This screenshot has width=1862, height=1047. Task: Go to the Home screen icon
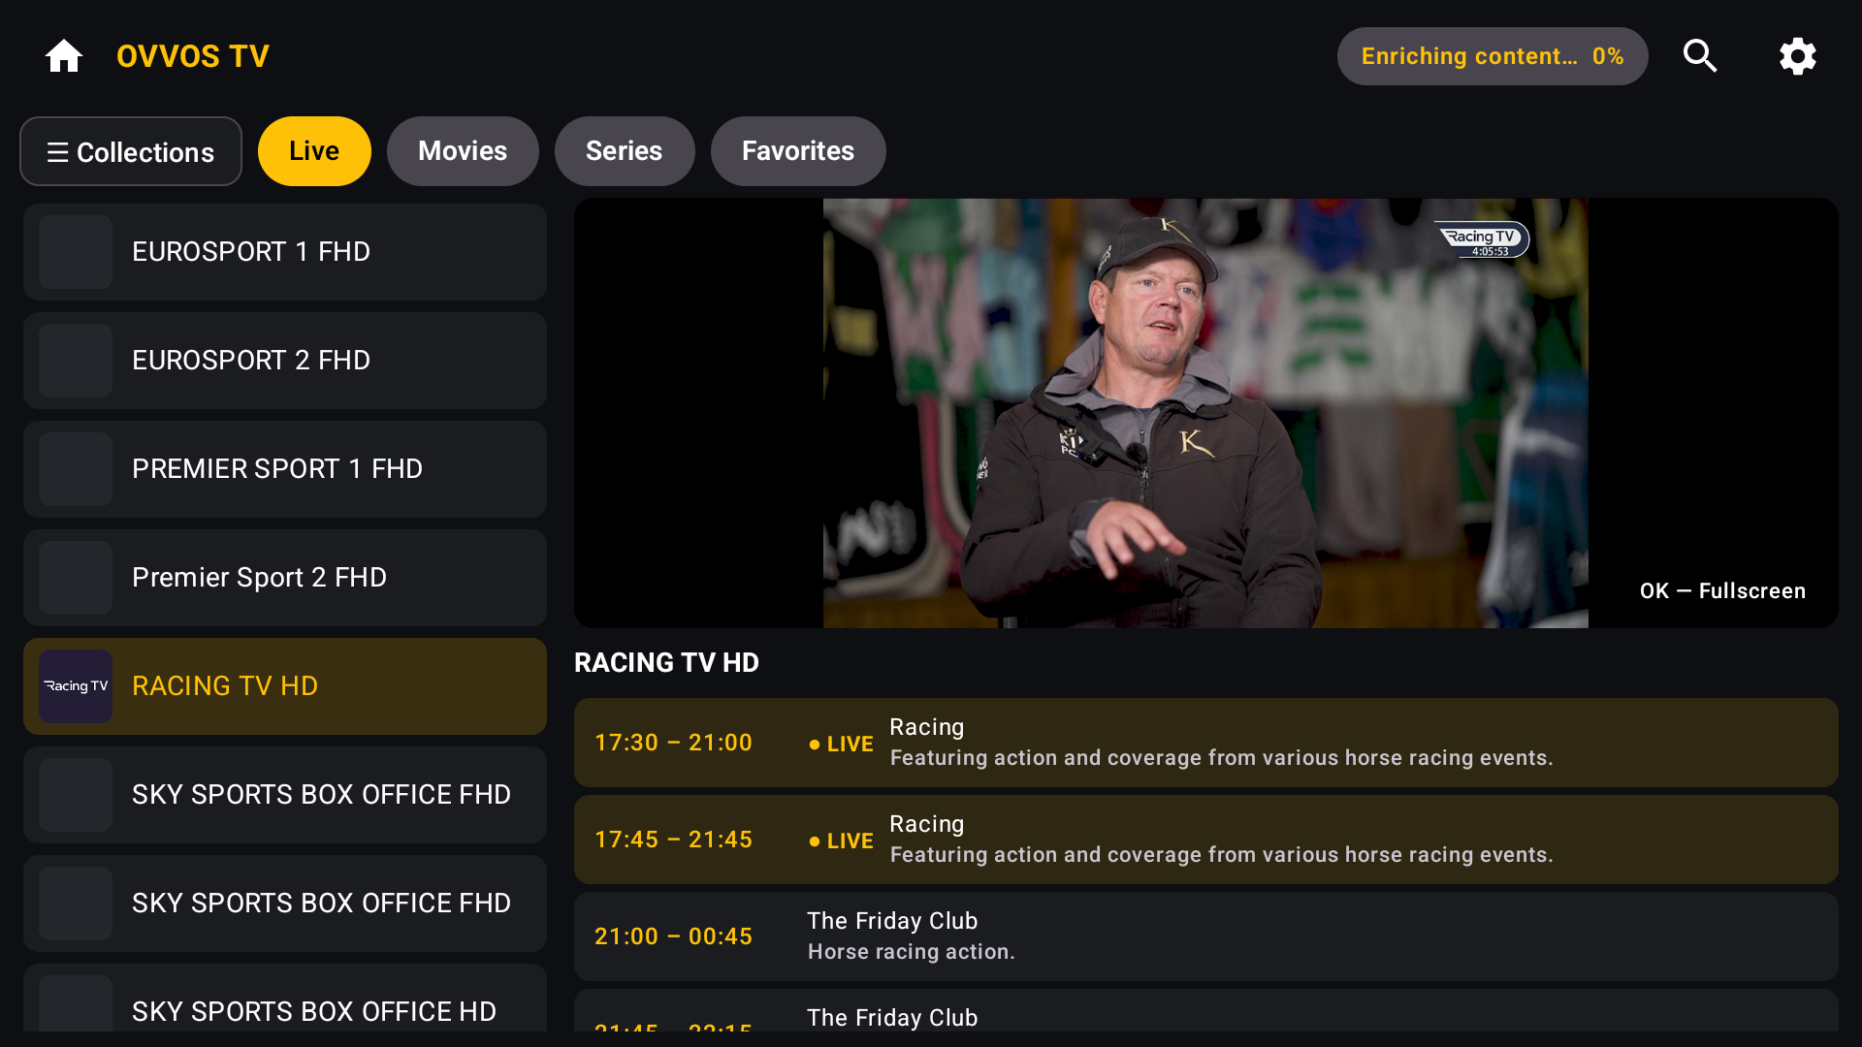[x=64, y=56]
